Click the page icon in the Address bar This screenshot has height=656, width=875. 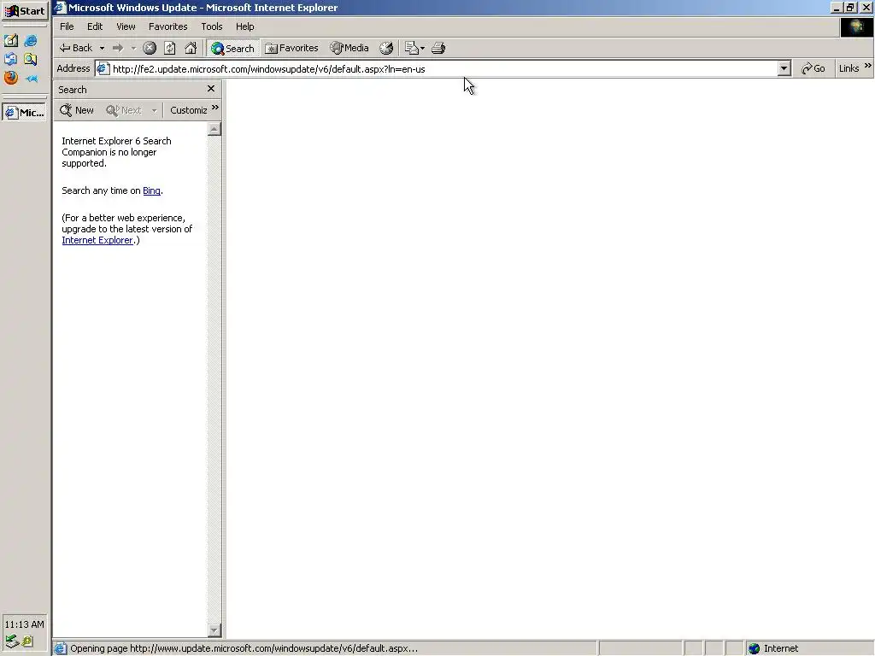103,68
